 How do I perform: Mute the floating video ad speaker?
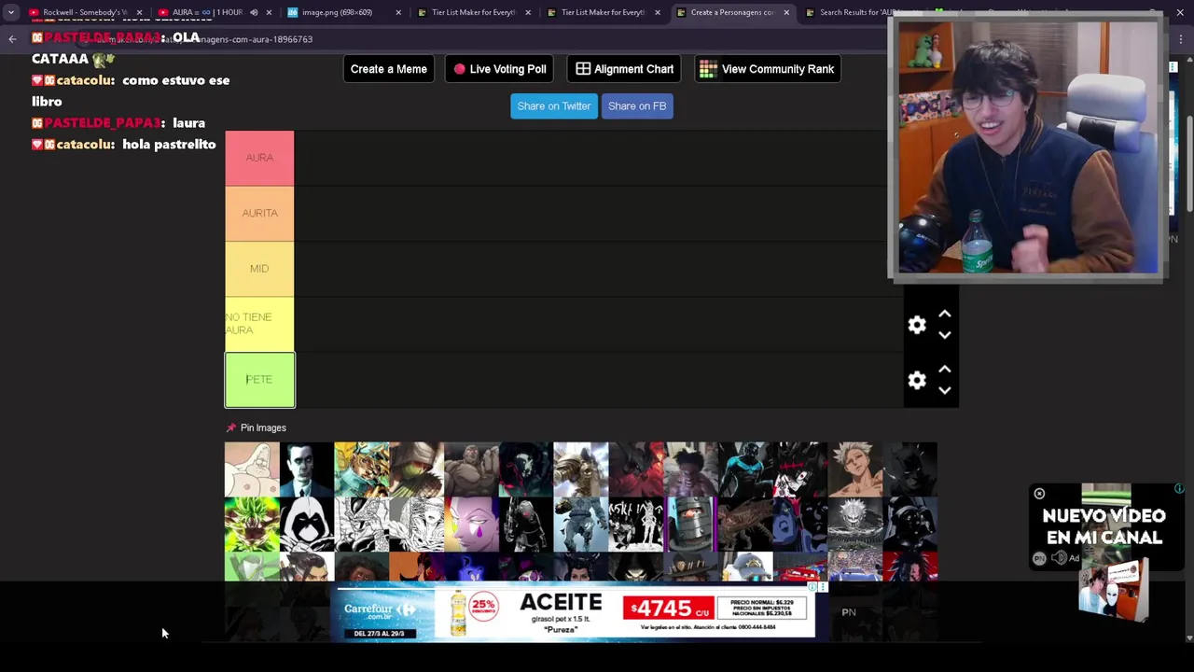pyautogui.click(x=1059, y=558)
